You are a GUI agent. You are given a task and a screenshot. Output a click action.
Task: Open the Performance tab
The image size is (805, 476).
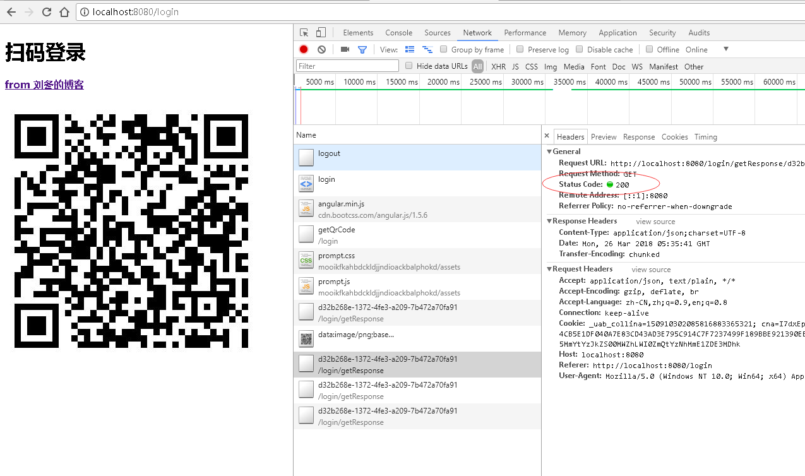[x=525, y=33]
